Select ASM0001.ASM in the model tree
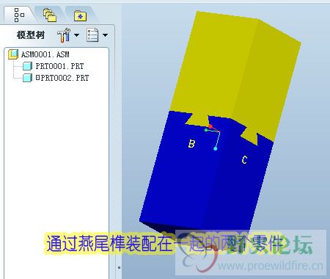This screenshot has height=279, width=330. point(45,54)
